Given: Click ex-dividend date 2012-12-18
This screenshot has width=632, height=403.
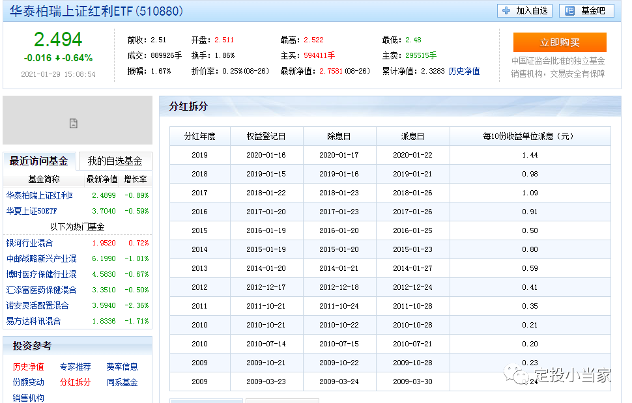Looking at the screenshot, I should point(339,288).
